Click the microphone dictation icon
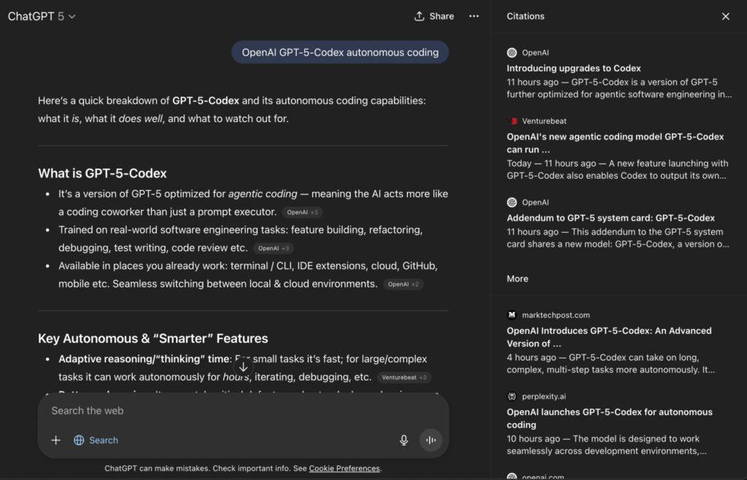This screenshot has height=480, width=747. click(403, 440)
